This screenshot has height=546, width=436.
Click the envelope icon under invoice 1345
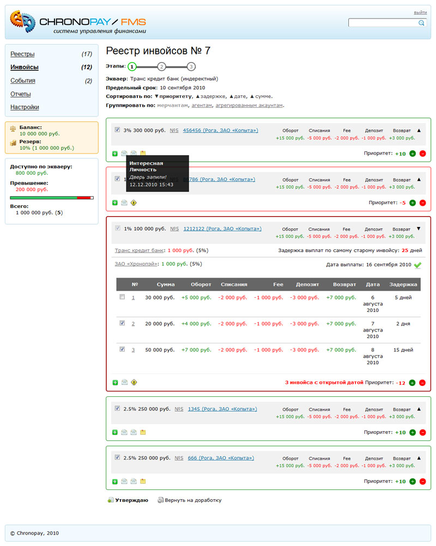click(124, 432)
